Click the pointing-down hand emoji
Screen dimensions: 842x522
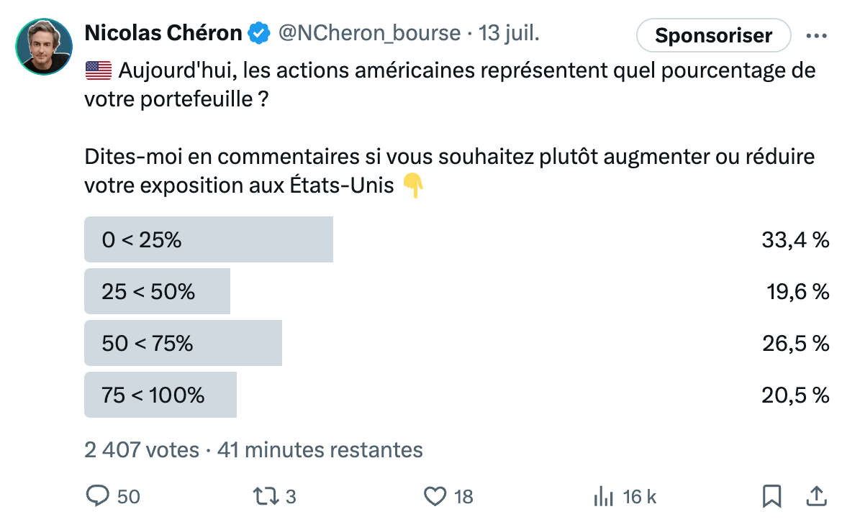[x=413, y=185]
